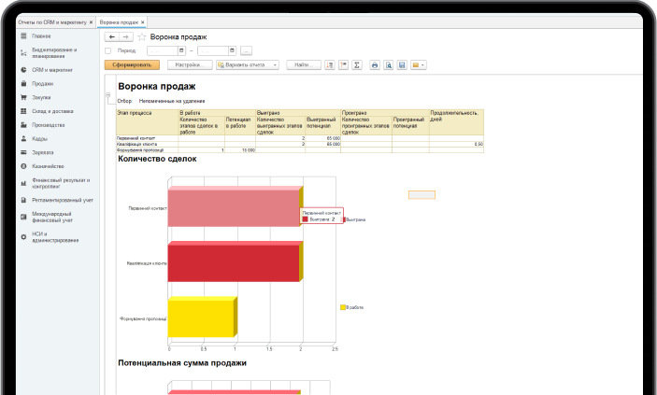Expand the Варианты отчета dropdown
This screenshot has width=657, height=395.
pos(248,65)
